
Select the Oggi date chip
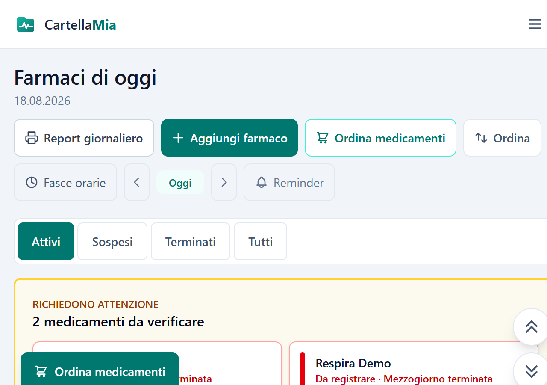pos(180,183)
